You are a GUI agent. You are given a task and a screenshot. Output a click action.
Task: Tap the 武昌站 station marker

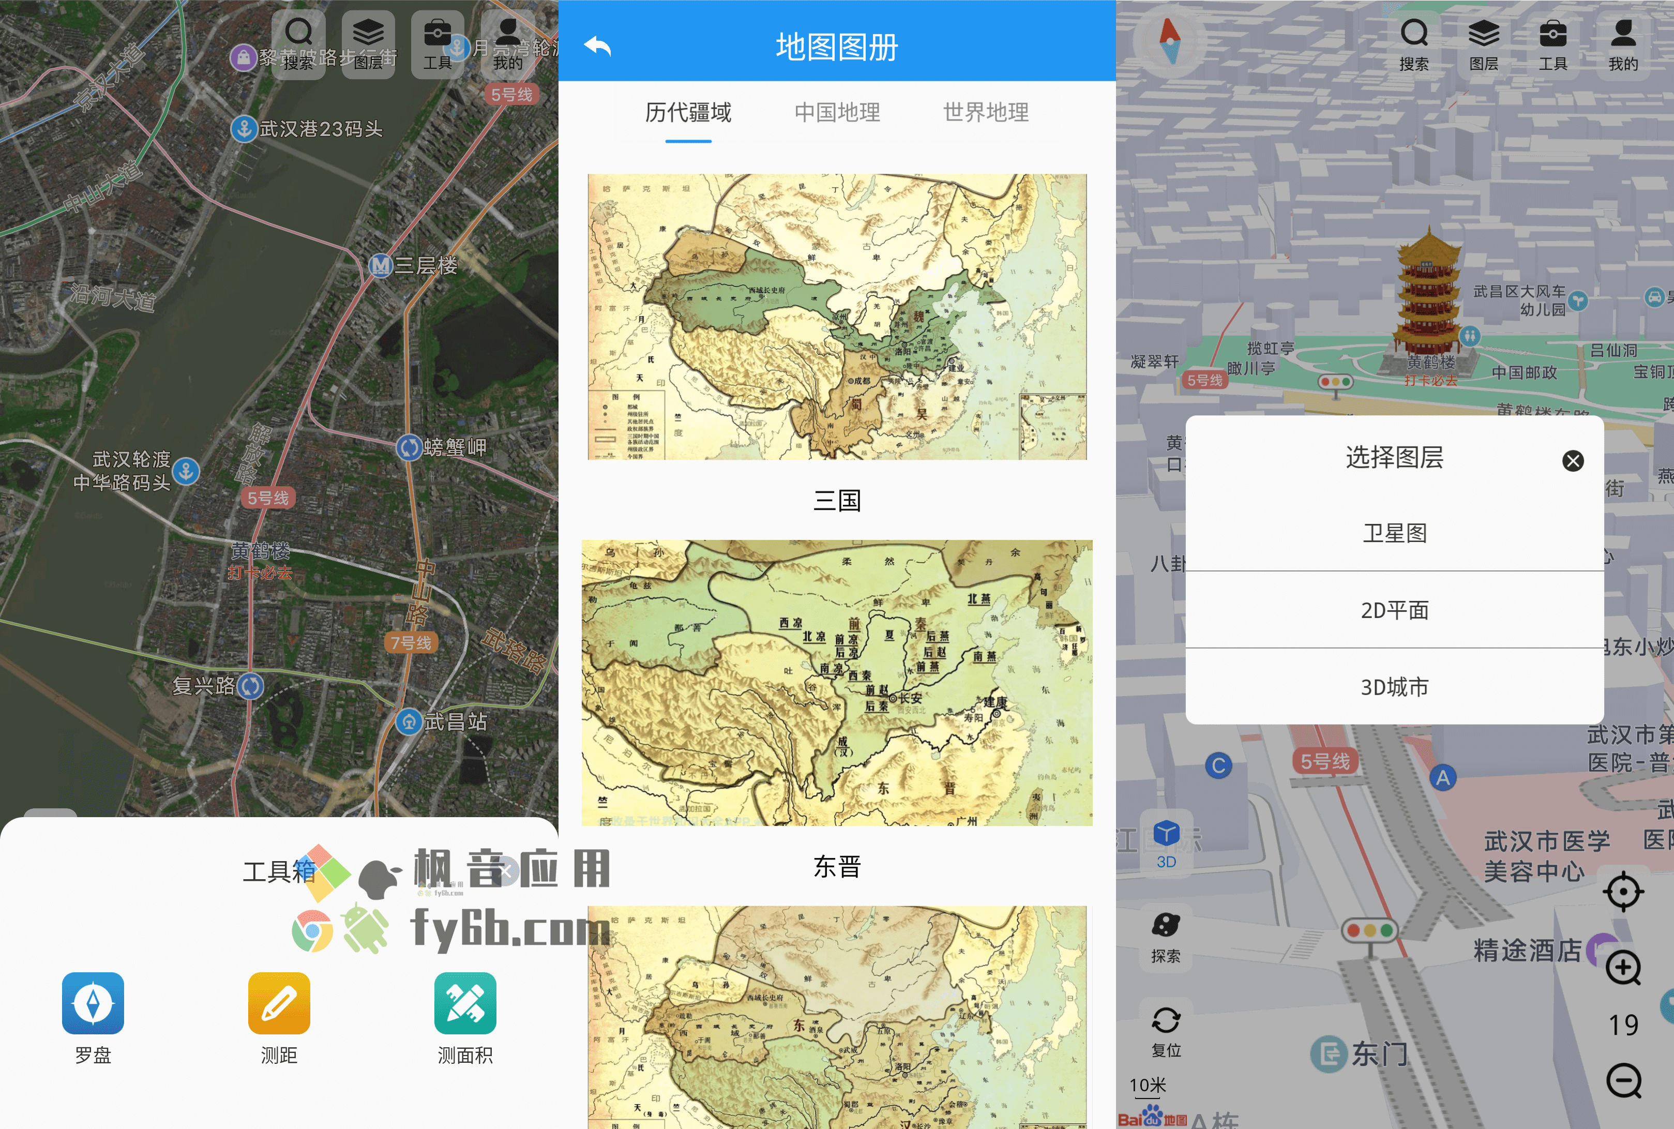tap(409, 721)
